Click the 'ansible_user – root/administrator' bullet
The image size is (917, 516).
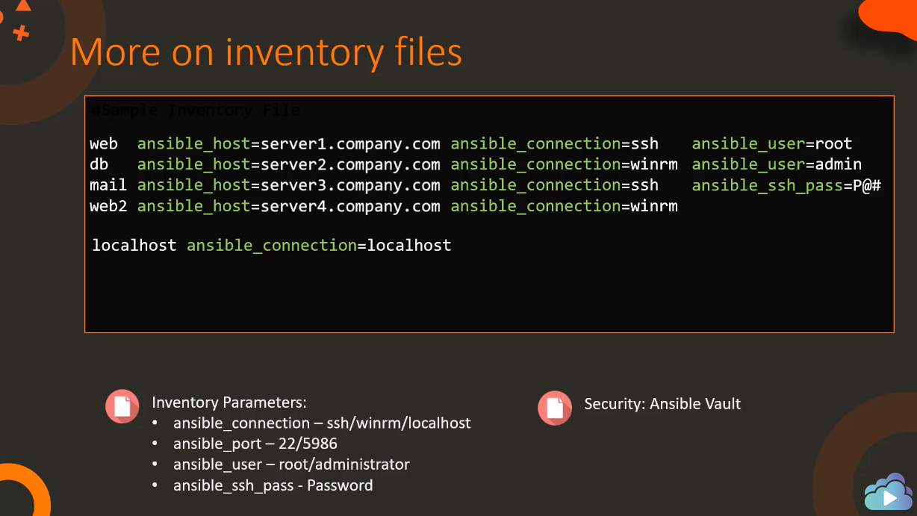pos(291,464)
